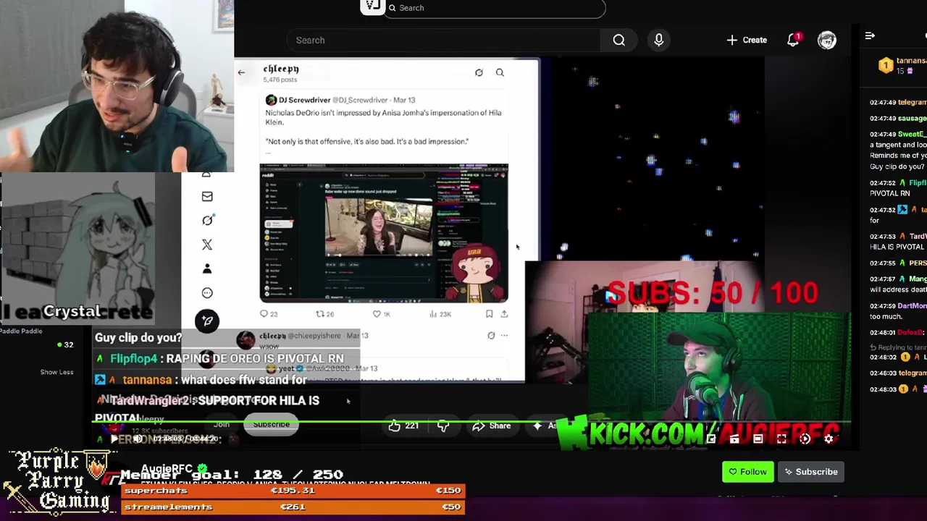Viewport: 927px width, 521px height.
Task: Click the top browser Search bar
Action: point(495,8)
